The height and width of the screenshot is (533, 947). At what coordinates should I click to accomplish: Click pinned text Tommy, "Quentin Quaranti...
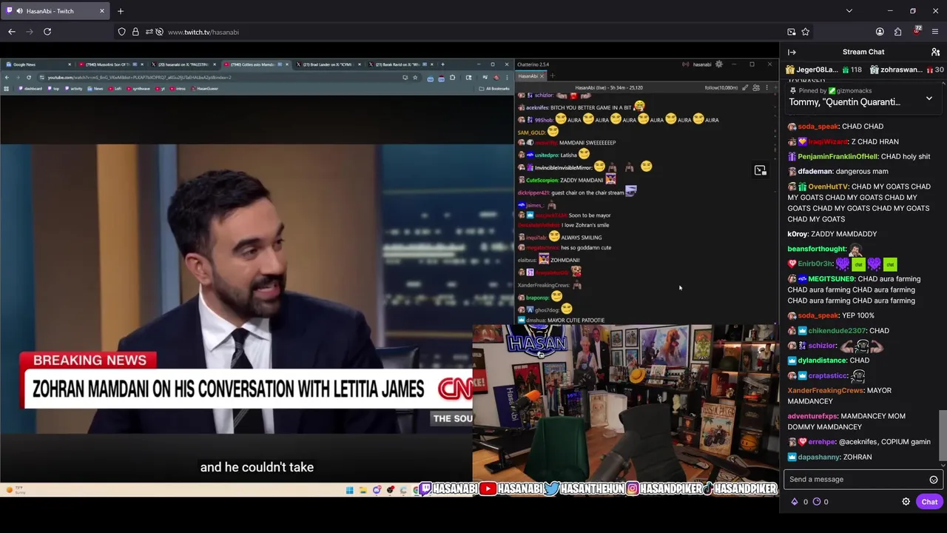coord(844,102)
